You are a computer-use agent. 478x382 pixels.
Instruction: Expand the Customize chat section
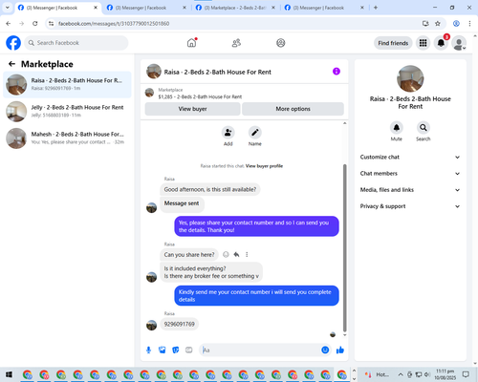coord(410,157)
